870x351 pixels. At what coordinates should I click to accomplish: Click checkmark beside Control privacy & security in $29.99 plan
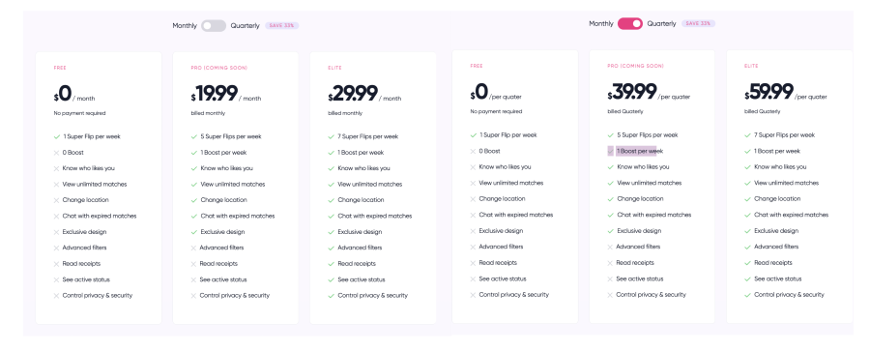(x=332, y=296)
